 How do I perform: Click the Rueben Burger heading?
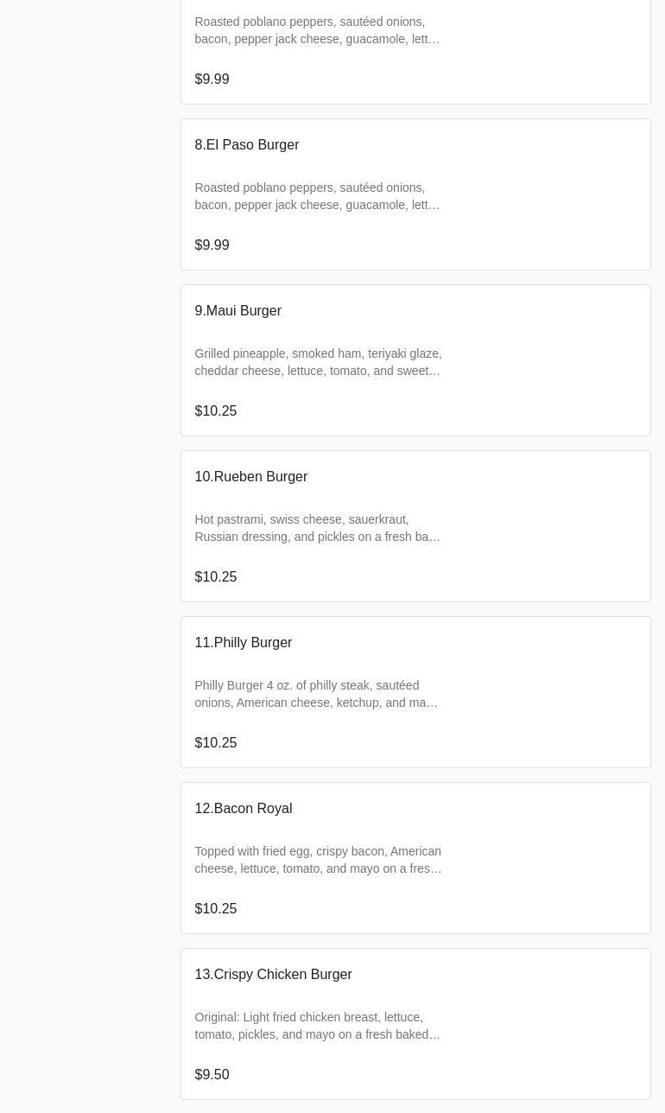[x=250, y=477]
